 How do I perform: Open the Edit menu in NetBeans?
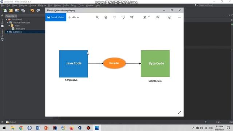click(8, 5)
